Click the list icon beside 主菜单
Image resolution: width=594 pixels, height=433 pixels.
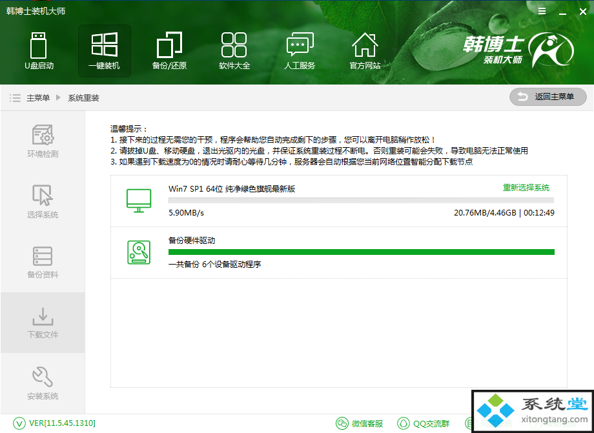pos(15,98)
